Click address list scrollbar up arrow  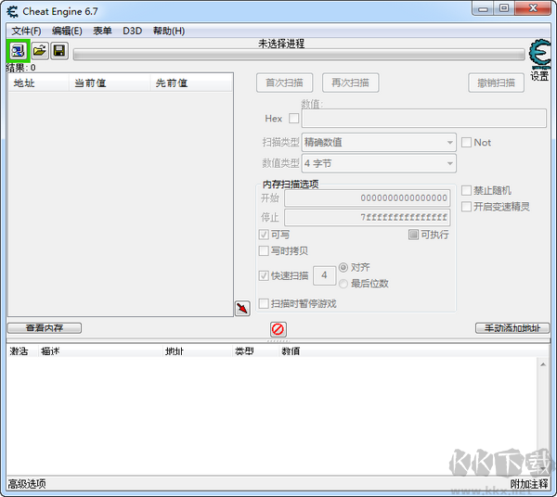[x=543, y=364]
